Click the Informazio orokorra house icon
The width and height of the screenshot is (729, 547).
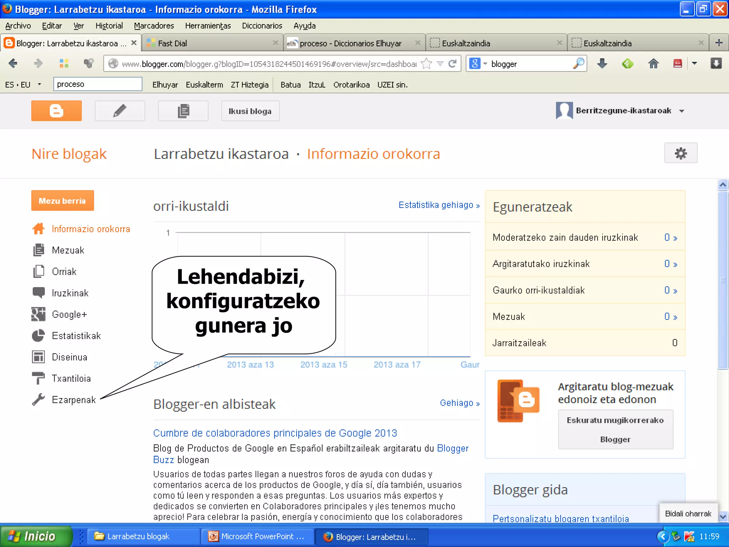coord(38,229)
